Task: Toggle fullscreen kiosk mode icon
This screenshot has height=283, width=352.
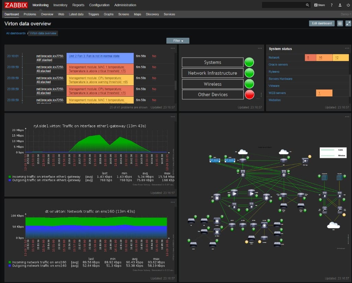Action: click(x=348, y=23)
